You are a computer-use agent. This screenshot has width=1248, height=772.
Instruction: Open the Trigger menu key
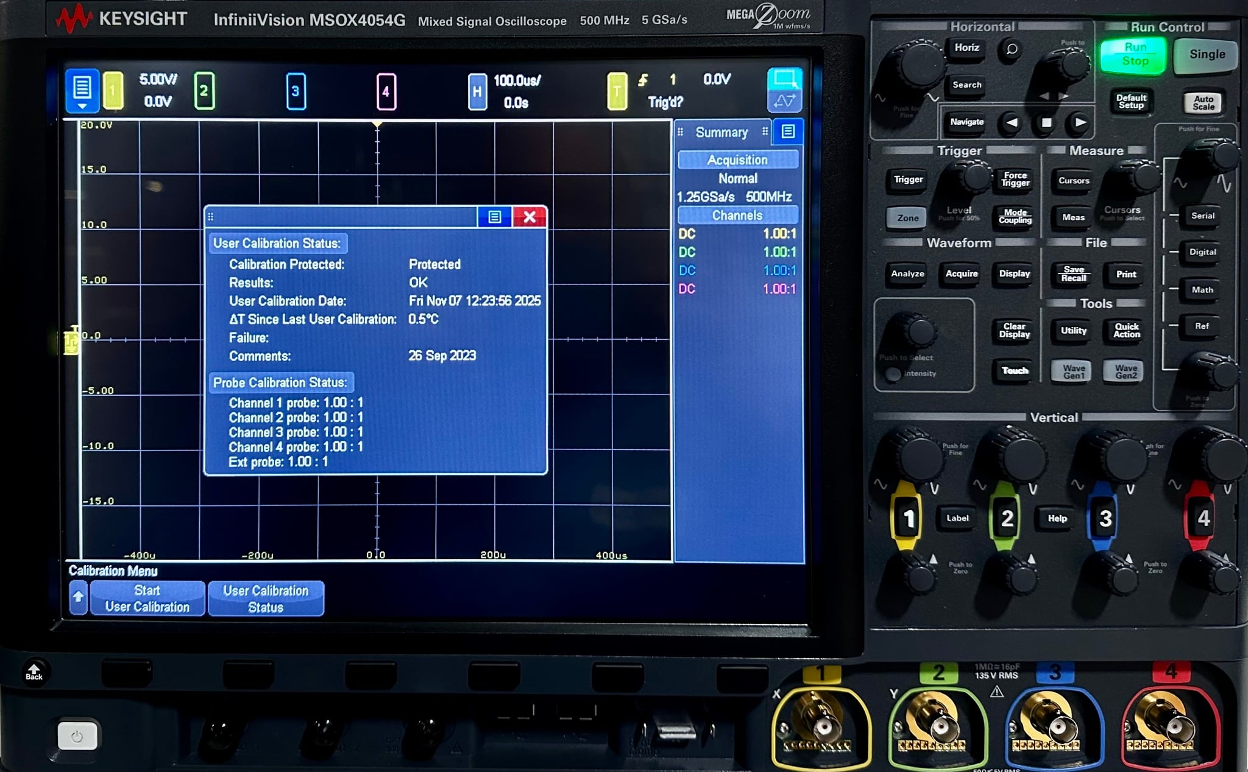tap(908, 180)
